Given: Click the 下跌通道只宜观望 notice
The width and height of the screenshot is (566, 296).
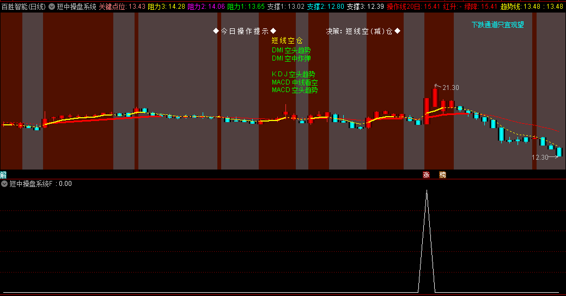Looking at the screenshot, I should click(497, 25).
